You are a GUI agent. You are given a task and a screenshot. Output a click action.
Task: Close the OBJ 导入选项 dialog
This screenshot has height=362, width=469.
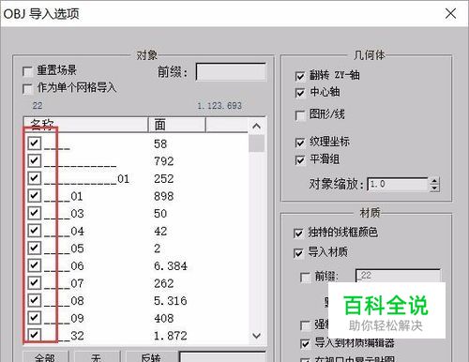coord(450,13)
